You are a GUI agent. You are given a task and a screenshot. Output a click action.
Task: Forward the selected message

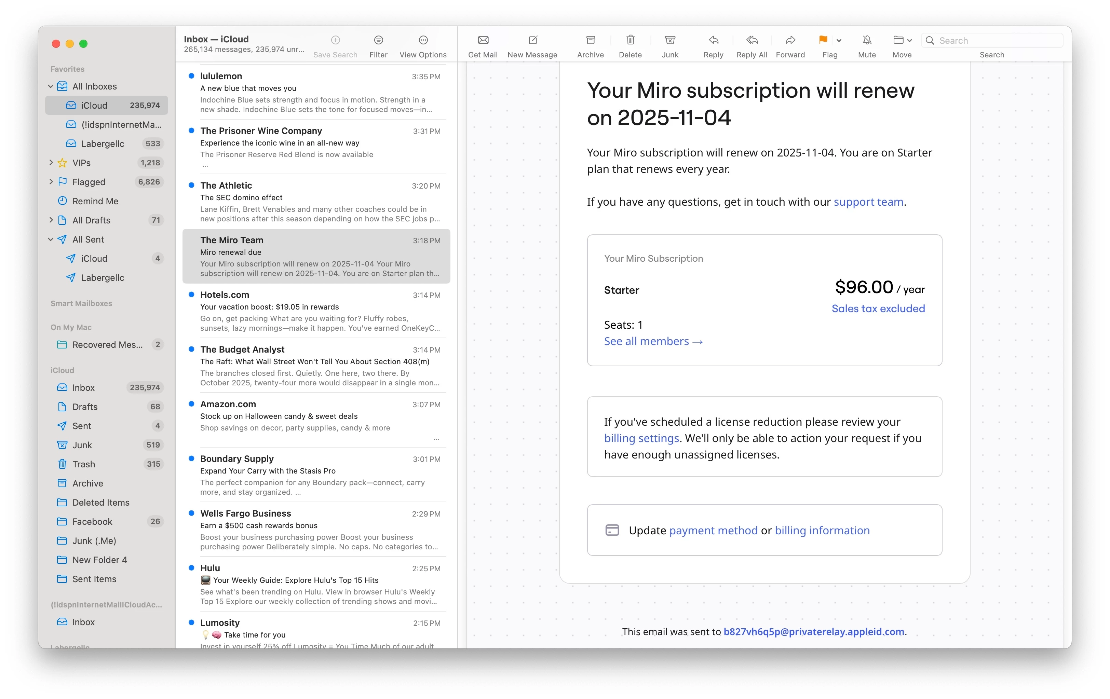click(x=790, y=41)
